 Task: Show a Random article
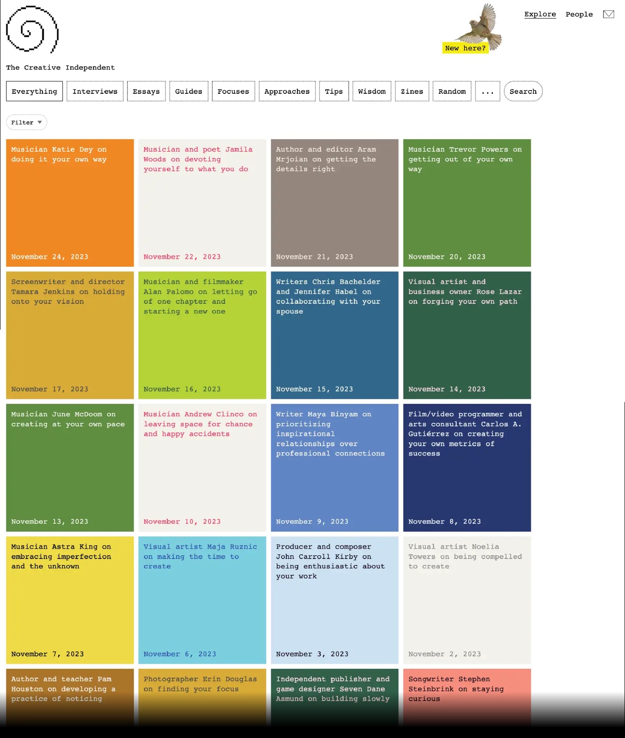coord(452,92)
